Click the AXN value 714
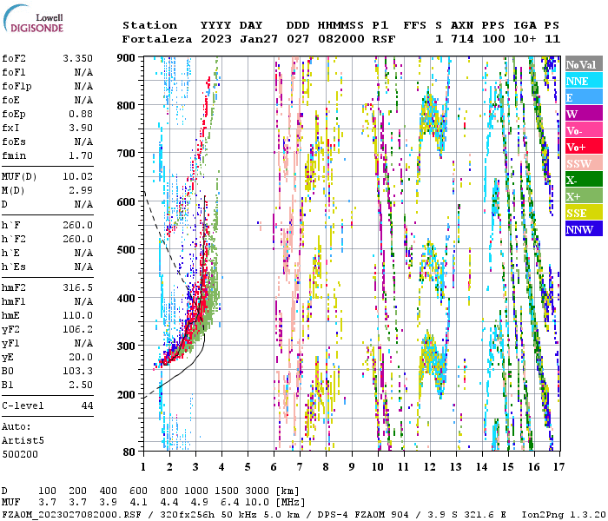This screenshot has width=608, height=521. (462, 39)
